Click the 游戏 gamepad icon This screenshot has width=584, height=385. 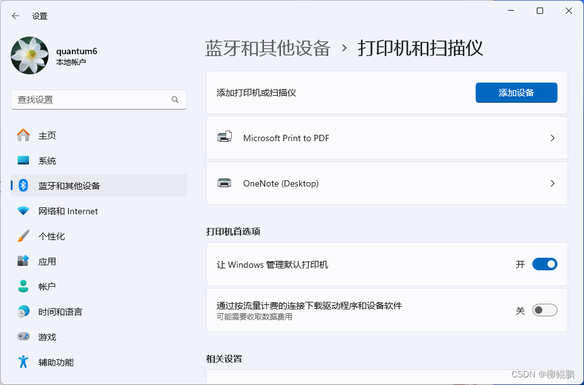coord(23,336)
